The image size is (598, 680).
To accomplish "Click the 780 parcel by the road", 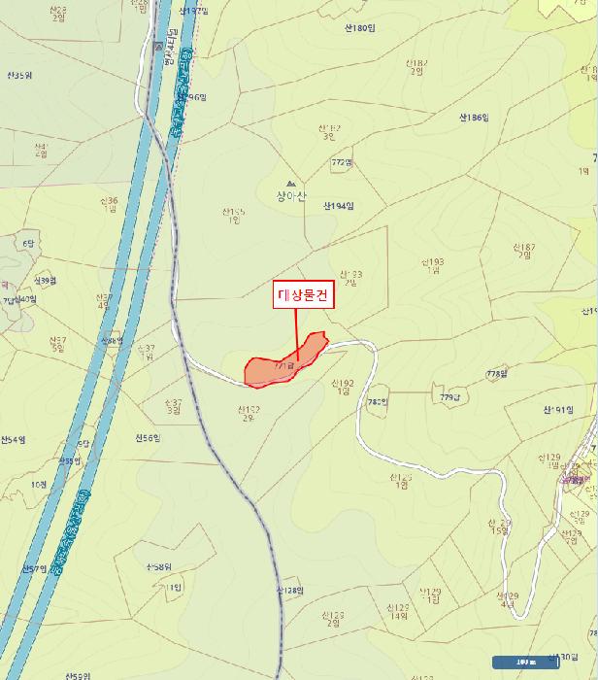I will [377, 401].
